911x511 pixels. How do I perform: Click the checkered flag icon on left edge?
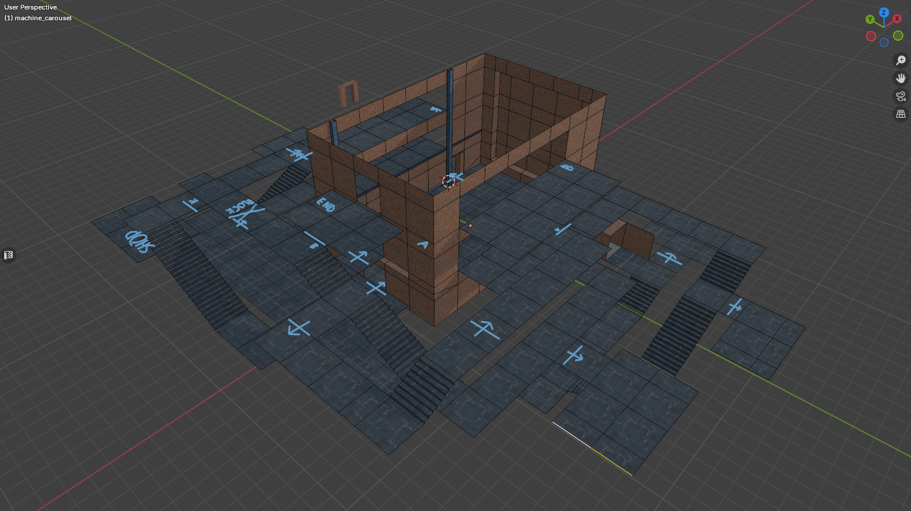pos(8,255)
